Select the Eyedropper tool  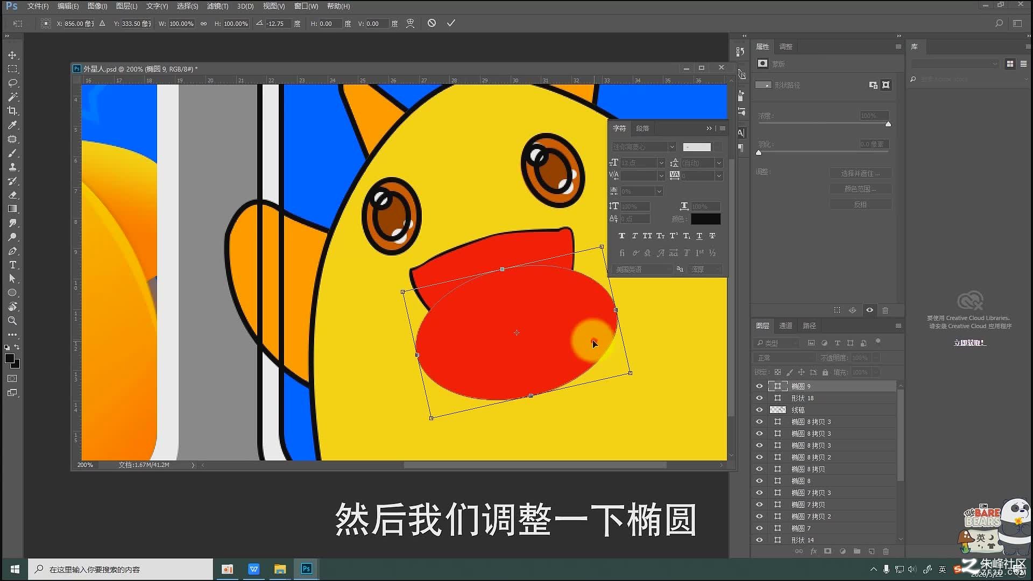coord(12,125)
